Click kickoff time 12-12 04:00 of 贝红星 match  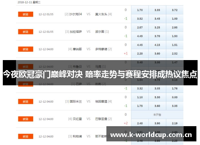tap(46, 119)
